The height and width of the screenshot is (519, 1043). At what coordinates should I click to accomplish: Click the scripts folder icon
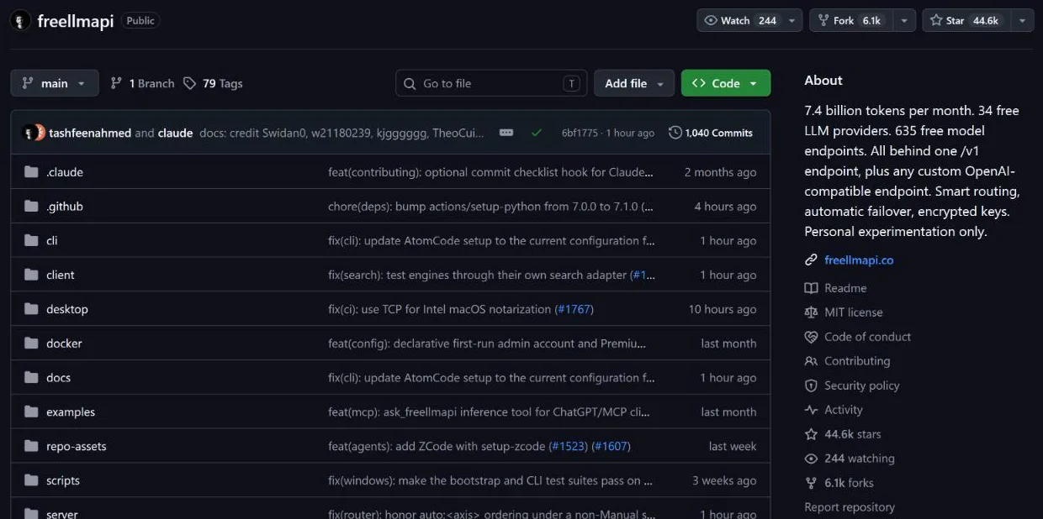[x=32, y=480]
